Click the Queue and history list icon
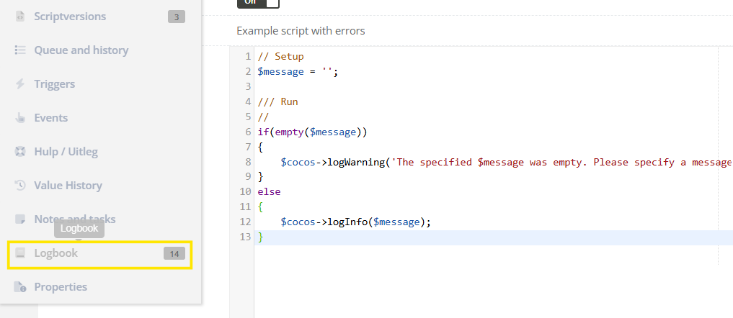The width and height of the screenshot is (733, 318). pos(20,50)
